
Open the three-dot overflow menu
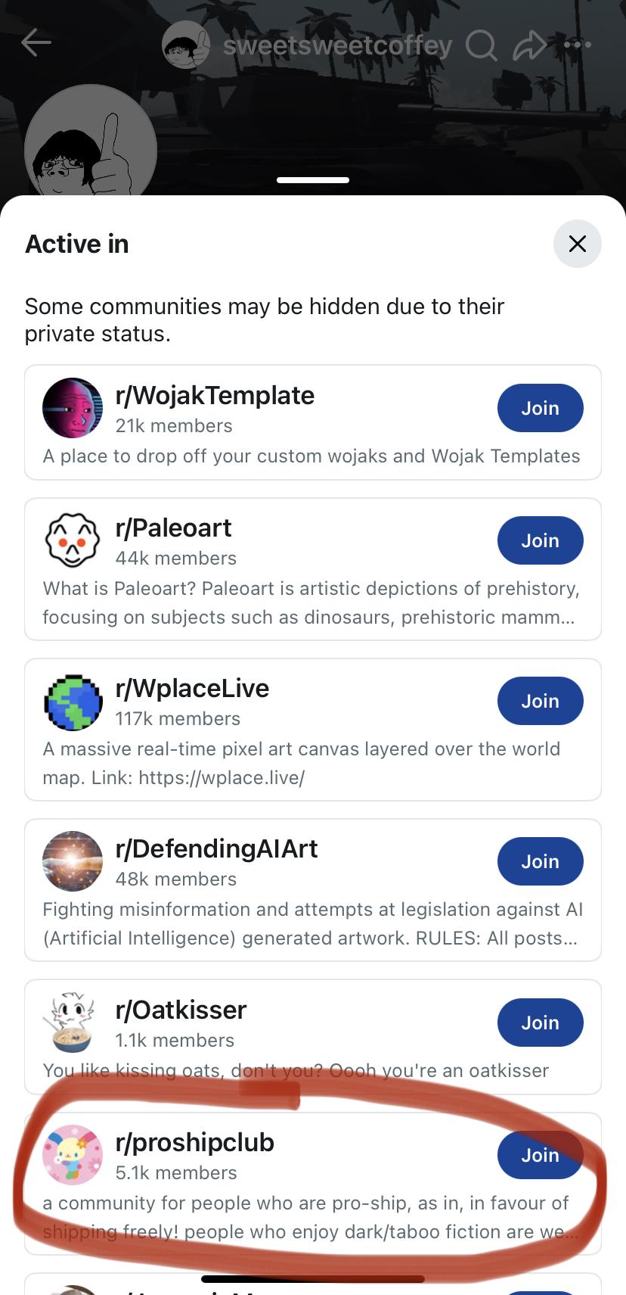pyautogui.click(x=578, y=45)
